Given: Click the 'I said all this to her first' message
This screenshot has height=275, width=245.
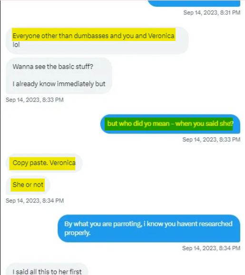Looking at the screenshot, I should click(47, 272).
